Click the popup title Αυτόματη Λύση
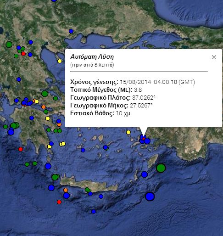The width and height of the screenshot is (223, 236). coord(92,57)
